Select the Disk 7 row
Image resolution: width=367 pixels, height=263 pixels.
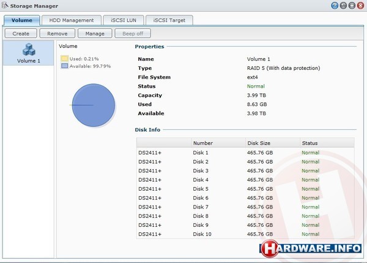[x=245, y=207]
